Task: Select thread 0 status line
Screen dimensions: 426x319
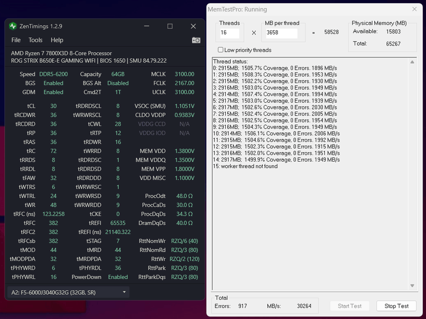Action: coord(275,68)
